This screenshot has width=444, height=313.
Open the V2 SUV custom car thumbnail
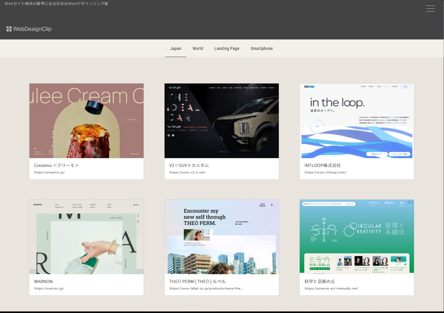point(222,121)
